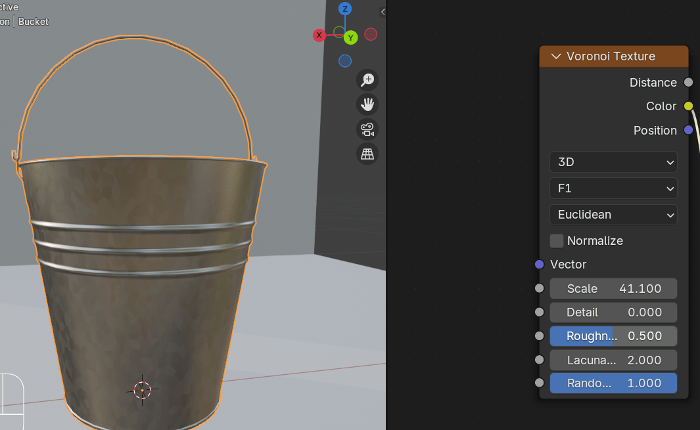Click the Scale value field
The width and height of the screenshot is (700, 430).
click(613, 289)
